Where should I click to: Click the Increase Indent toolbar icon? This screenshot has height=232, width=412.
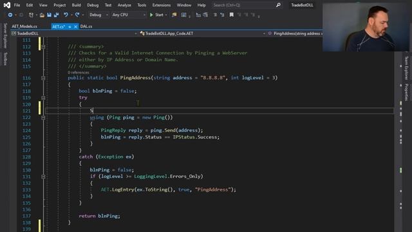pos(205,15)
